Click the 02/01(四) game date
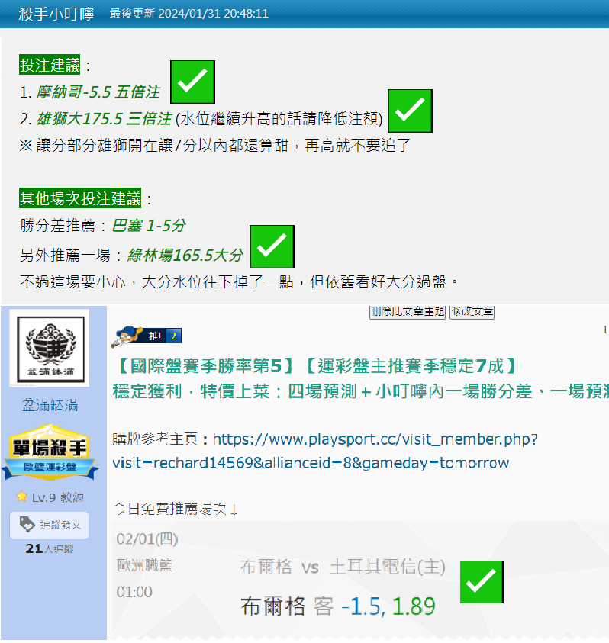Viewport: 609px width, 643px height. pyautogui.click(x=147, y=539)
